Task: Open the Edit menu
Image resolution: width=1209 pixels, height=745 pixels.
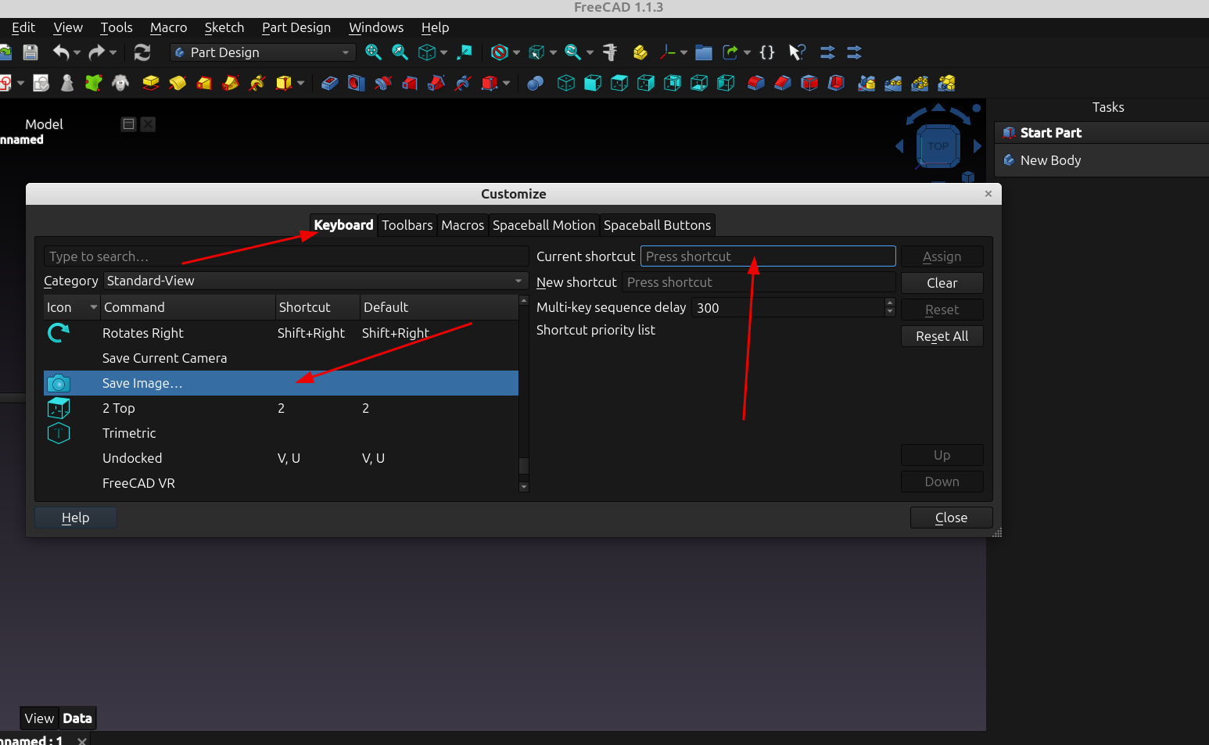Action: pos(23,27)
